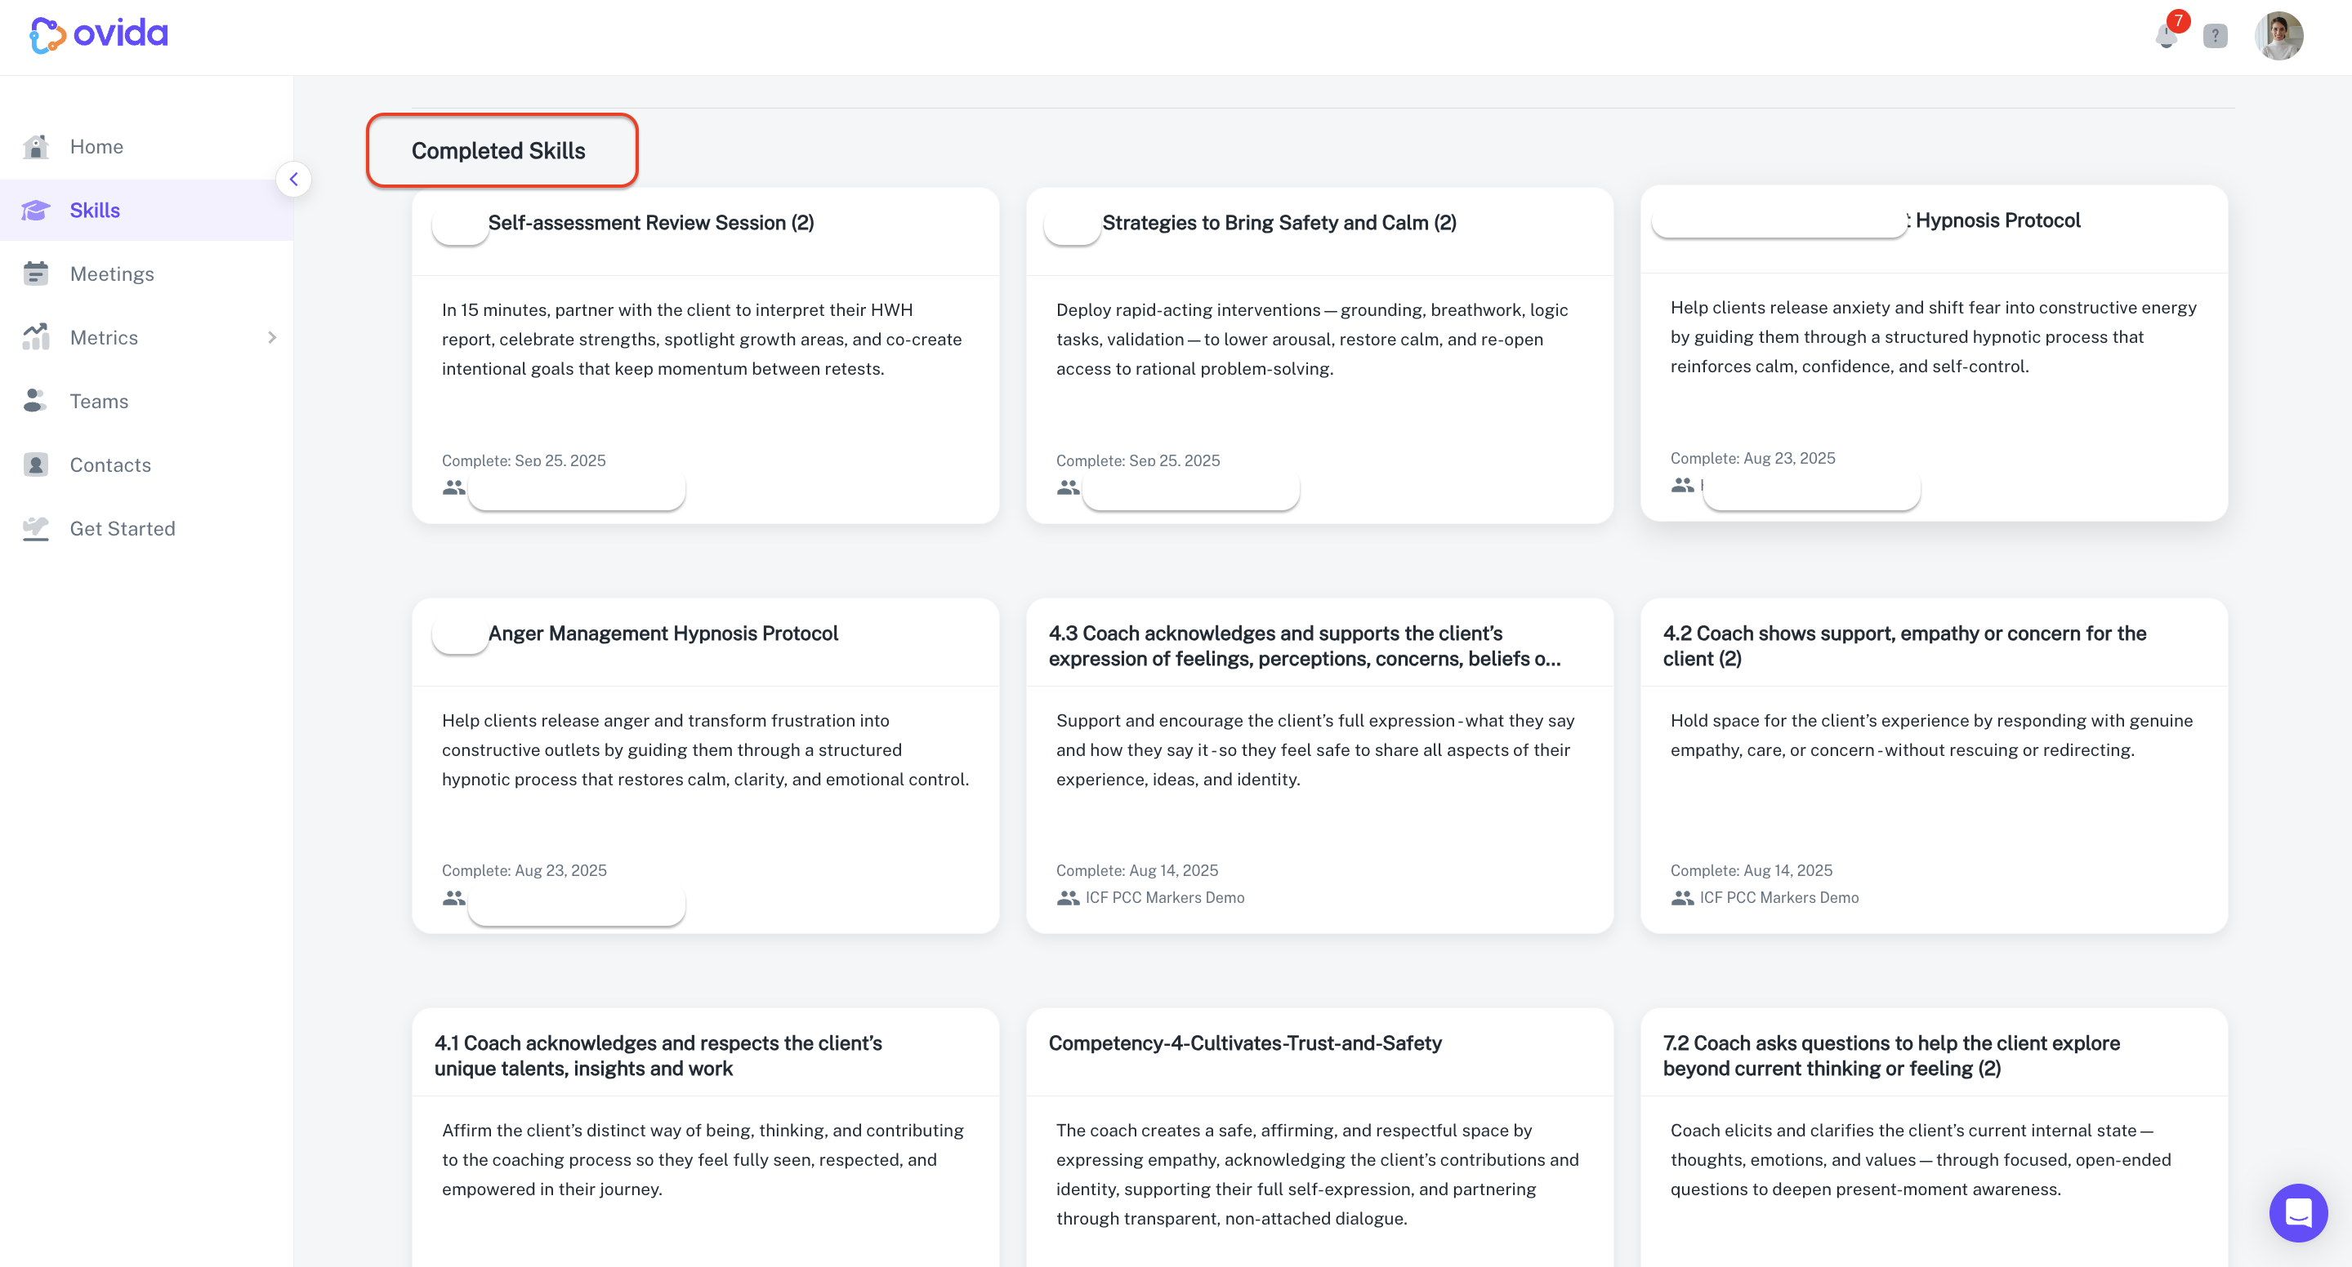Click the Contacts person icon
The width and height of the screenshot is (2352, 1267).
[x=36, y=465]
